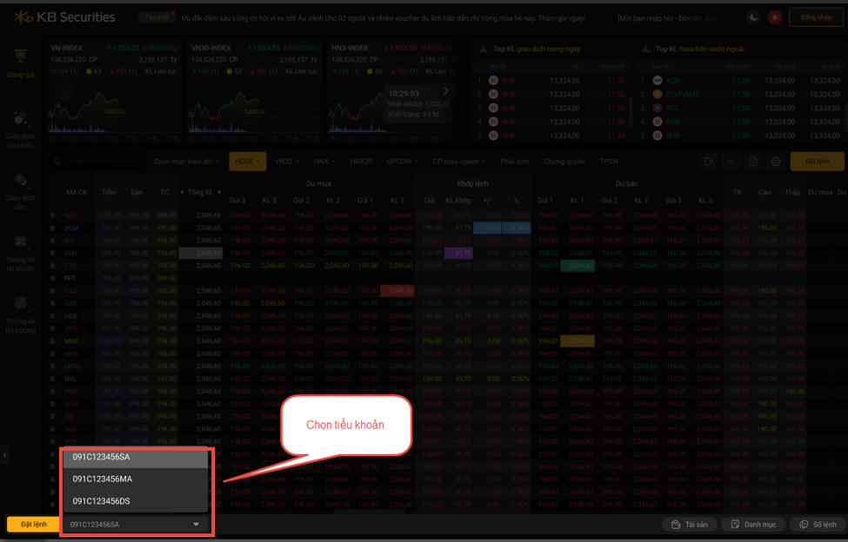Click the price table horizontal scrollbar
Viewport: 848px width, 542px height.
[x=369, y=511]
